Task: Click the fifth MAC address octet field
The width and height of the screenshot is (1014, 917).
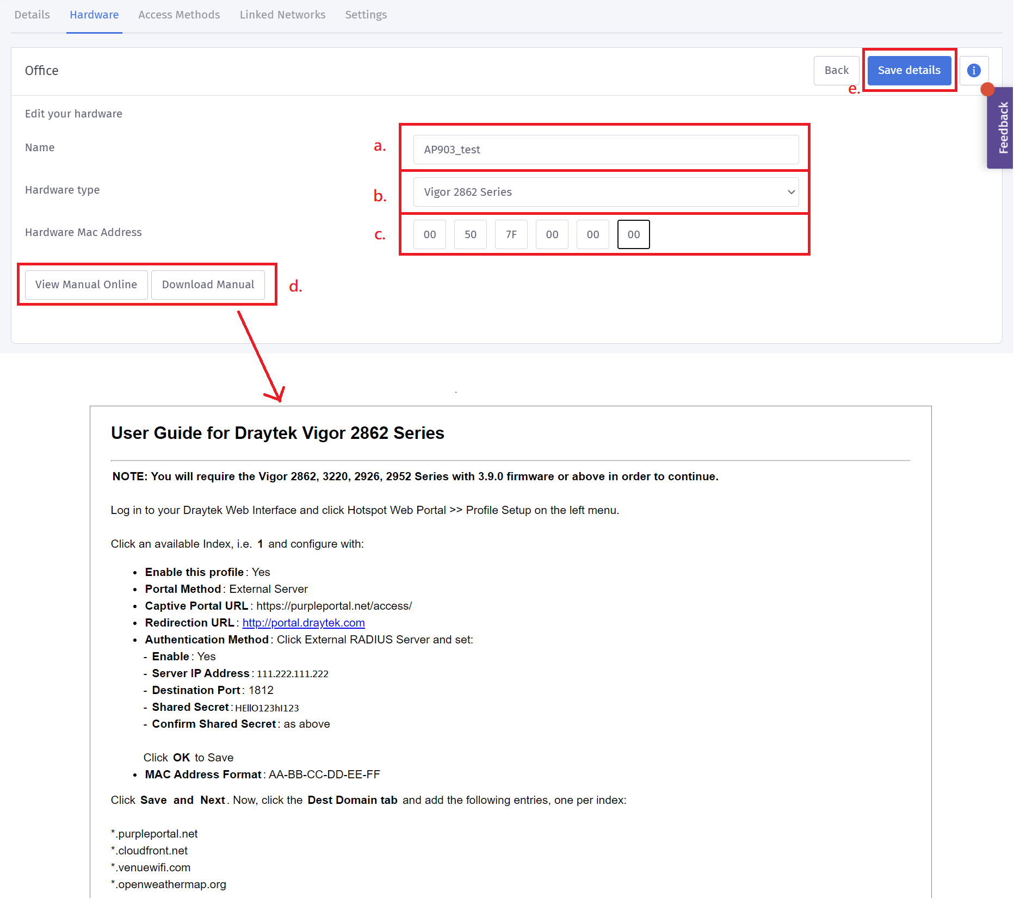Action: 593,234
